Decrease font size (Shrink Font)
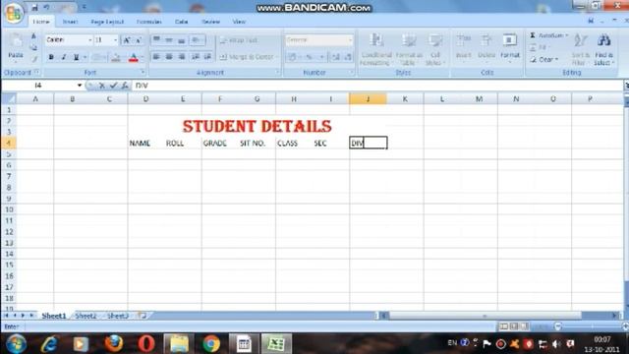Screen dimensions: 629x354 pyautogui.click(x=139, y=40)
